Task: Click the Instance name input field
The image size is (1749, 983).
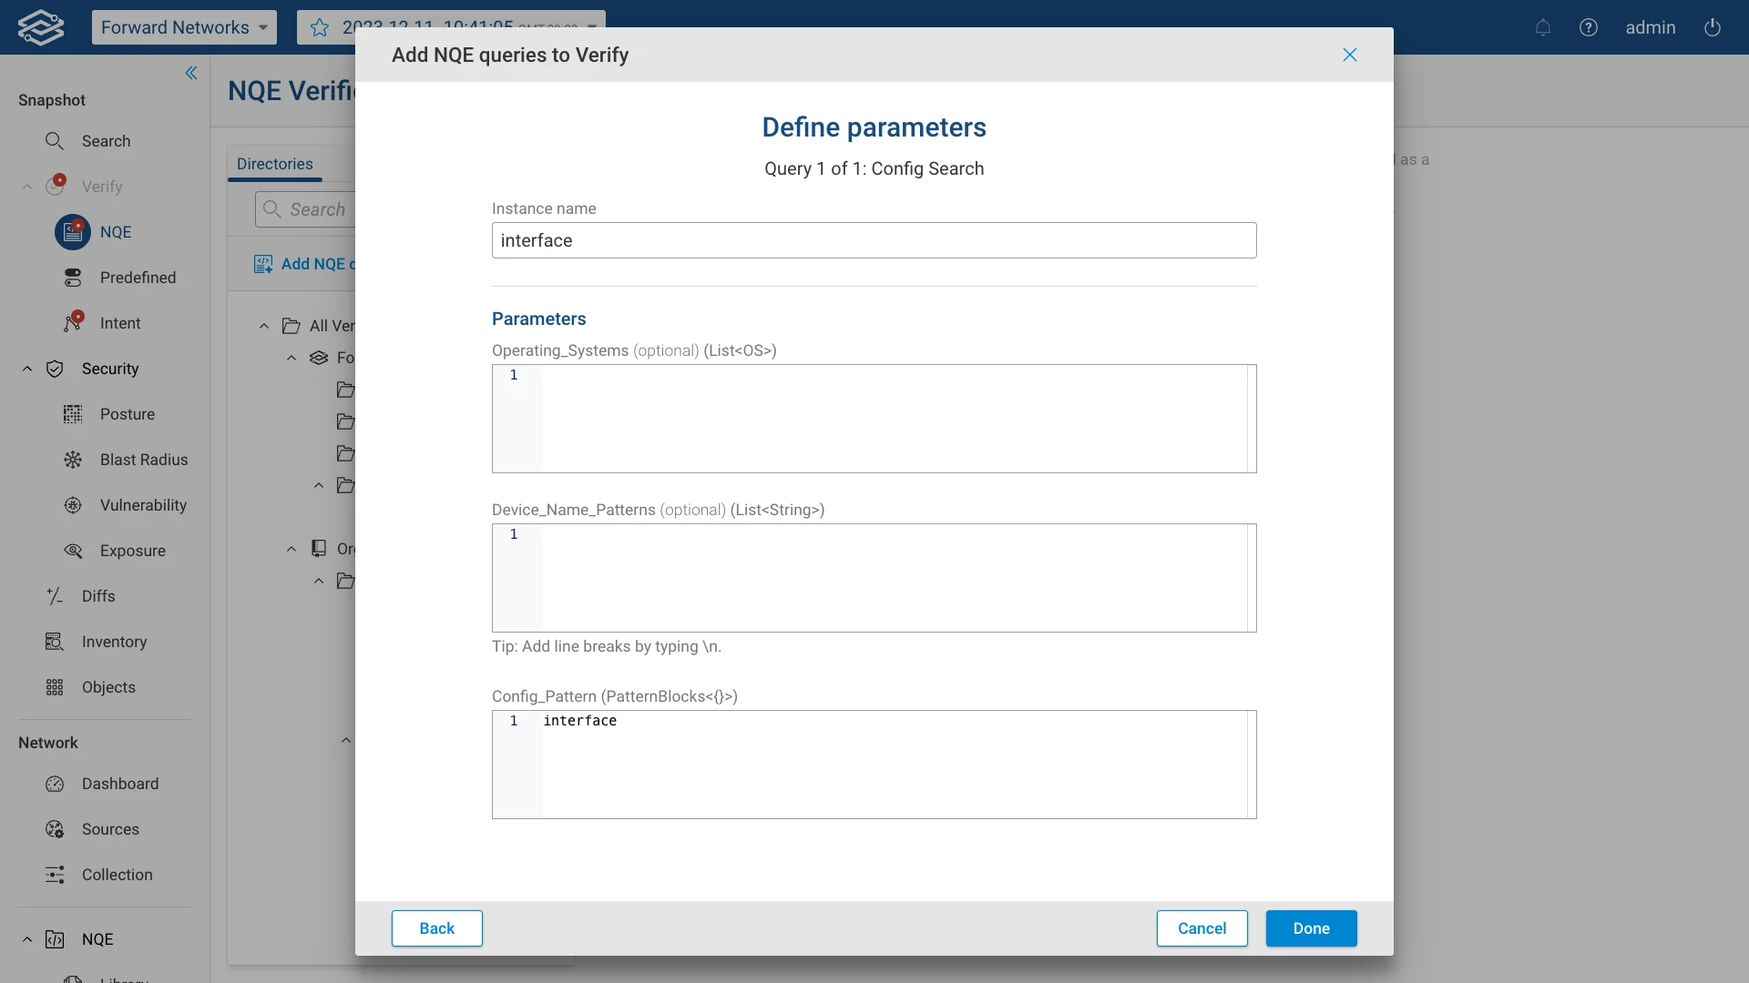Action: click(874, 240)
